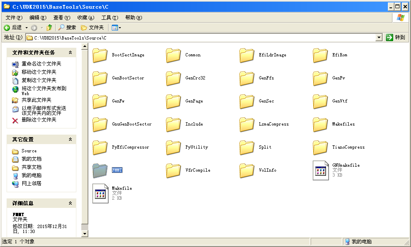411x247 pixels.
Task: Collapse the 文件和文件夹任务 panel
Action: [70, 53]
